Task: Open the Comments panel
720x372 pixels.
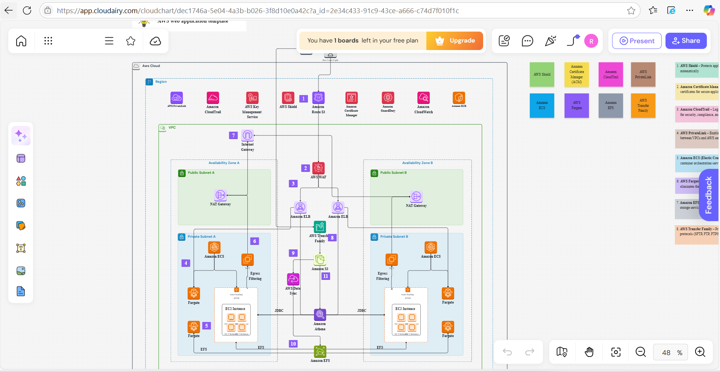Action: pyautogui.click(x=527, y=41)
